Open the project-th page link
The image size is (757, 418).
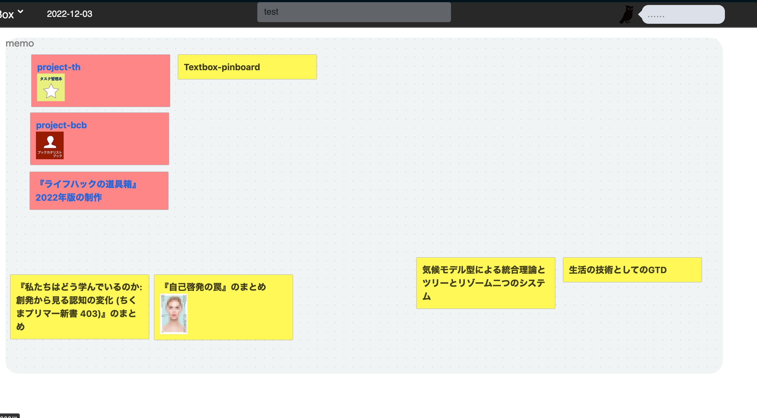pyautogui.click(x=58, y=67)
